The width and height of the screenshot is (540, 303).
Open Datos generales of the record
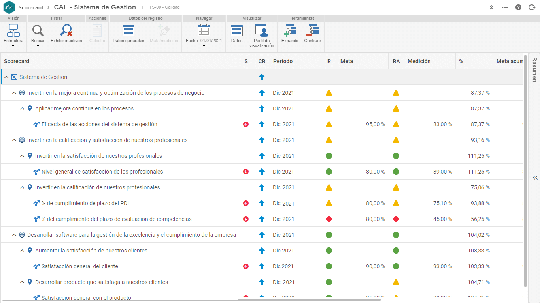coord(128,34)
